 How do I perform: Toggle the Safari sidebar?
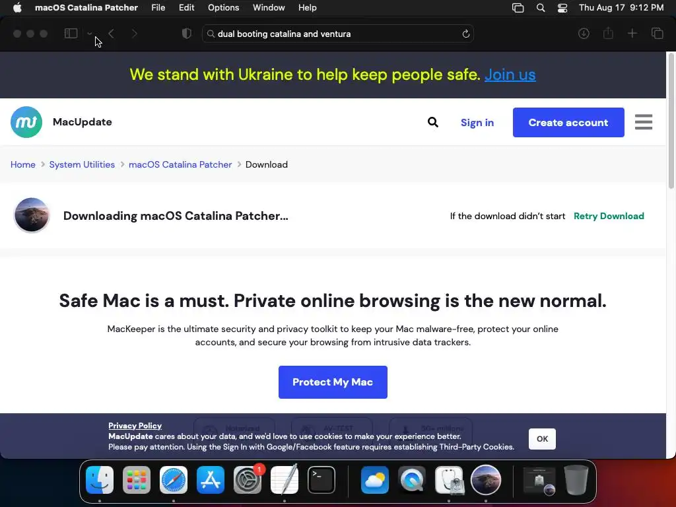click(71, 34)
